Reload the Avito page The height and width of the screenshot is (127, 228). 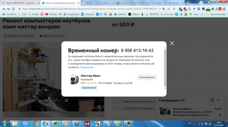click(x=14, y=9)
